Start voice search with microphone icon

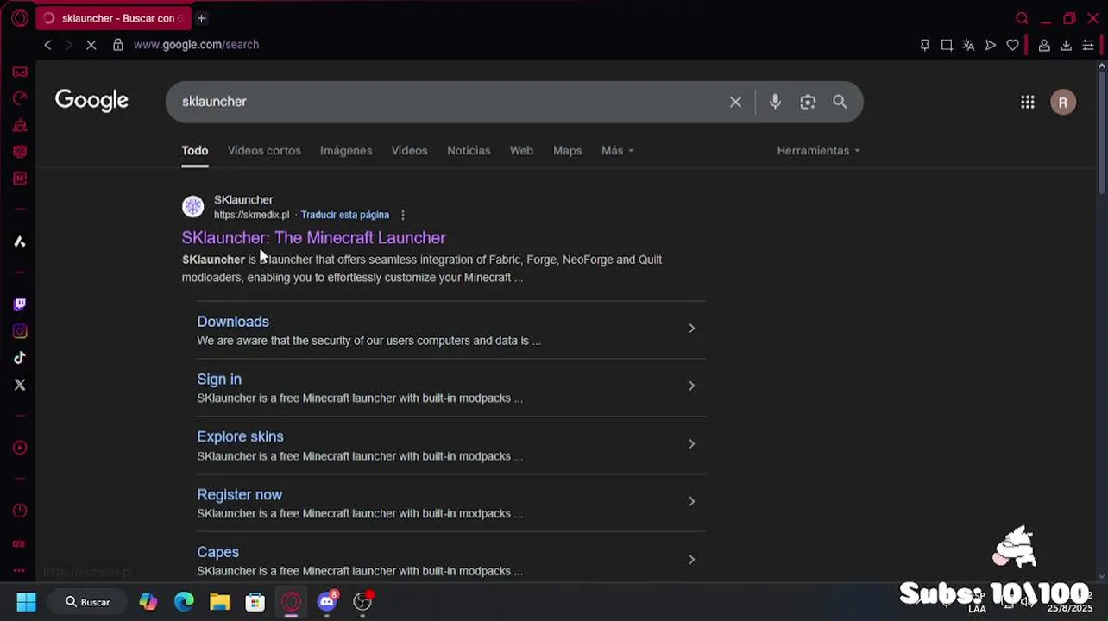(775, 102)
